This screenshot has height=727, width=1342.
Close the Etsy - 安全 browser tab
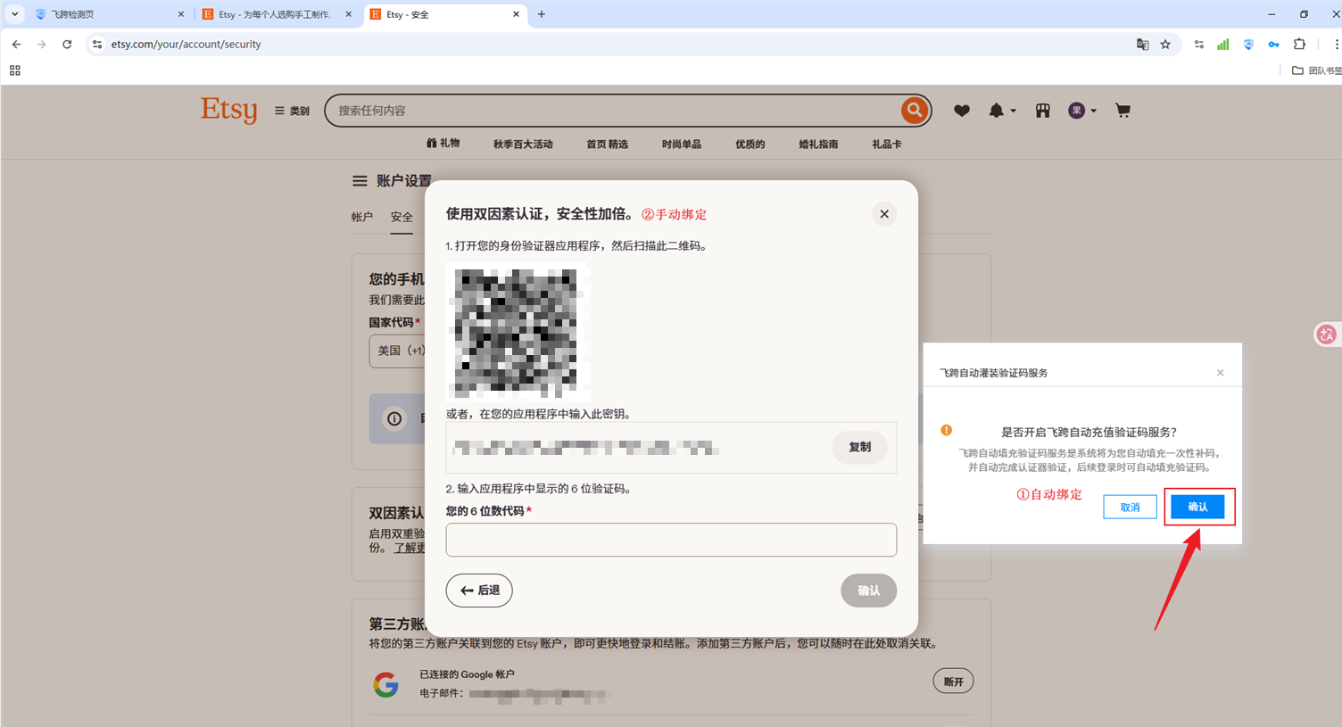tap(516, 14)
